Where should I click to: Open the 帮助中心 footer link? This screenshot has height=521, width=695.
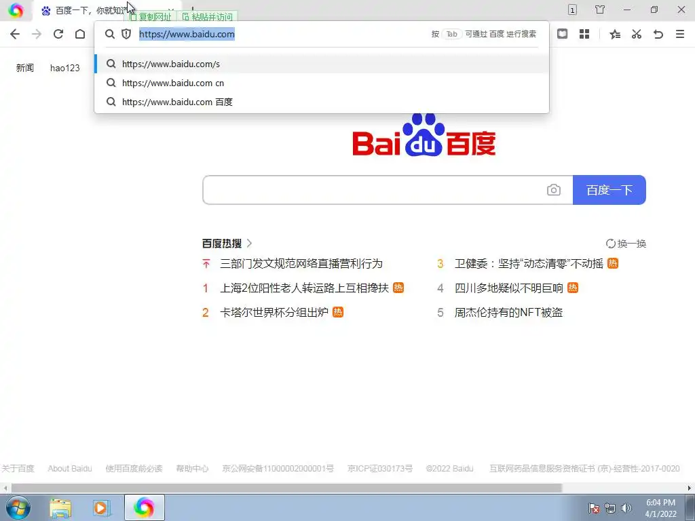tap(192, 468)
